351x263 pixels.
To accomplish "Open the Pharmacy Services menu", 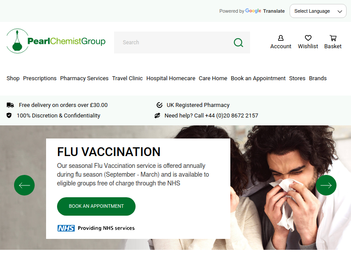I will pos(84,78).
